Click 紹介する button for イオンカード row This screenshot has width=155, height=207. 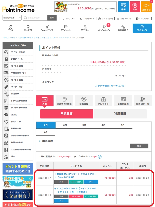[x=76, y=196]
